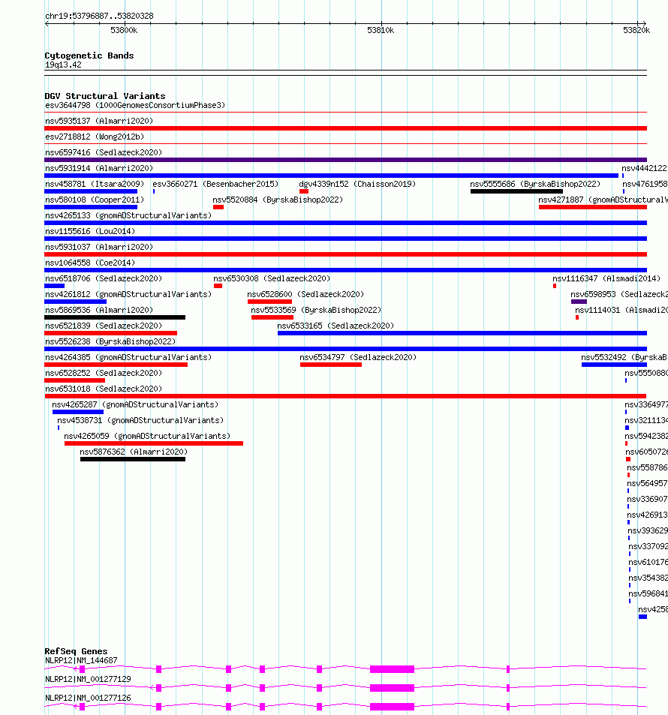Select the black bar for nsv5555686 ByrskaBishop2022
The image size is (668, 715).
tap(516, 191)
